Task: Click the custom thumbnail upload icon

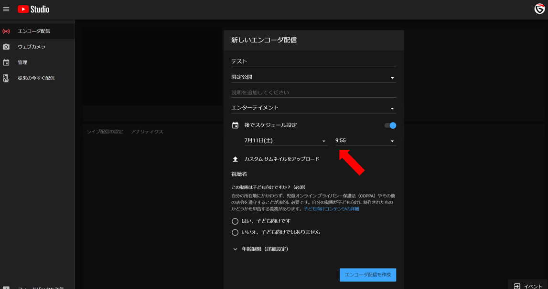Action: pyautogui.click(x=235, y=159)
